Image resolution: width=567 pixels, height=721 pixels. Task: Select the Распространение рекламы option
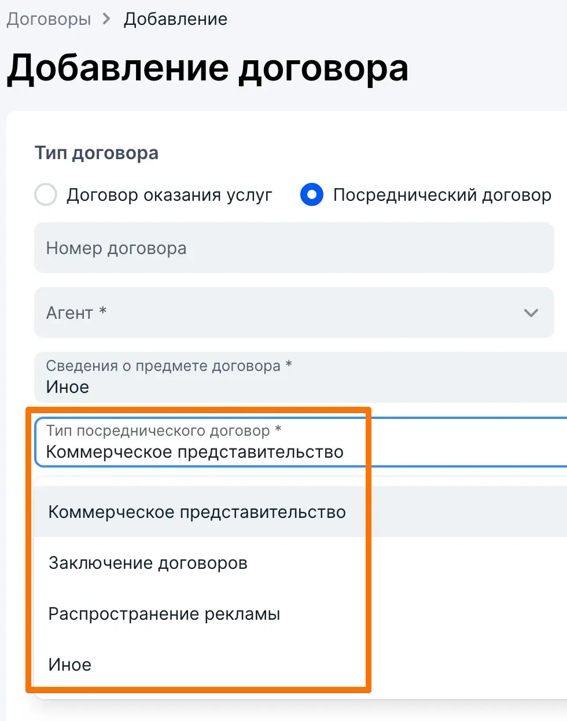164,614
